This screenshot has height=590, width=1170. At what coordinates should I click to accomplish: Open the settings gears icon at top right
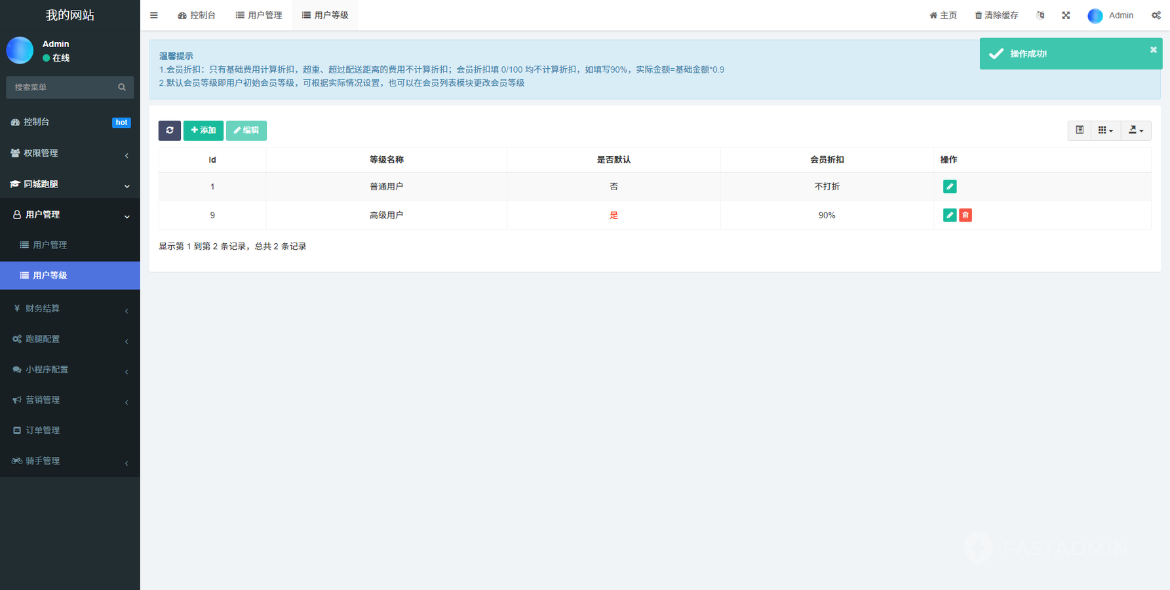(1156, 15)
